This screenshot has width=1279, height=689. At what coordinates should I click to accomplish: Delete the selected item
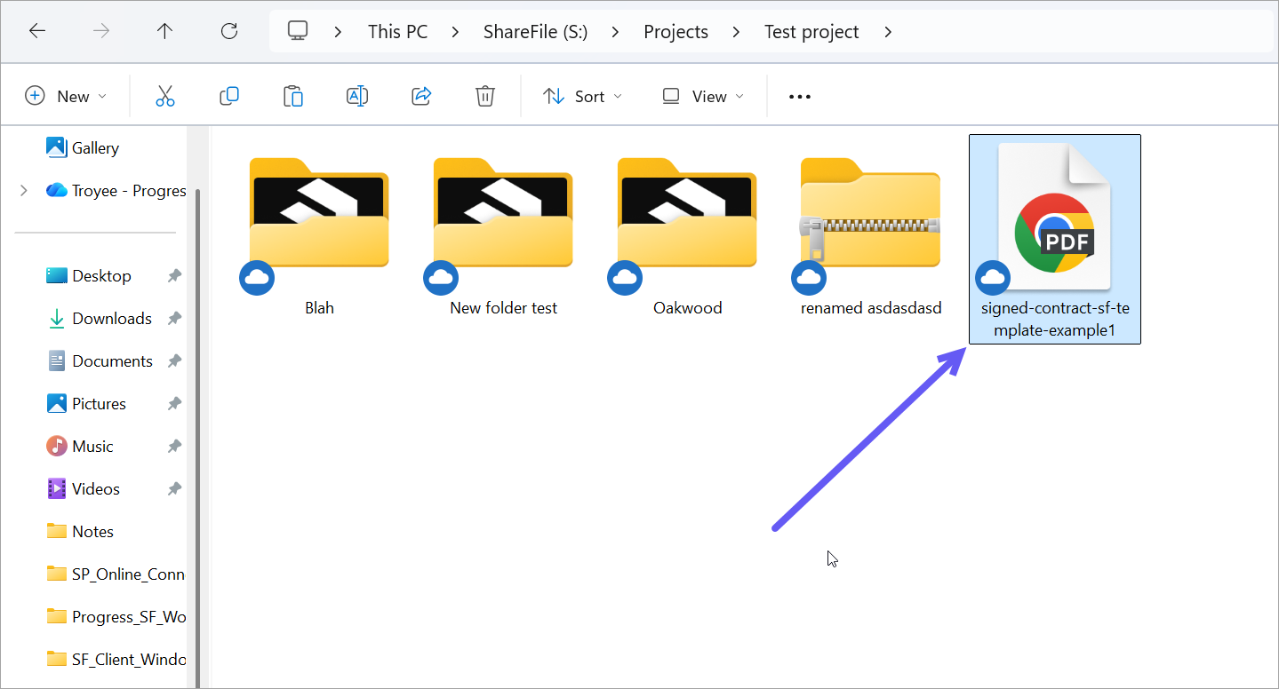pyautogui.click(x=484, y=95)
